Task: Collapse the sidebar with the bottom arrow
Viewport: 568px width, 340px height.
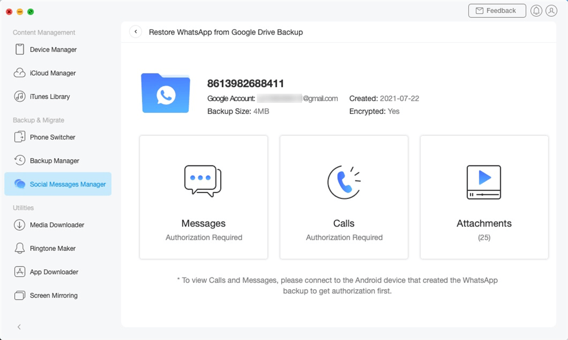Action: pos(19,327)
